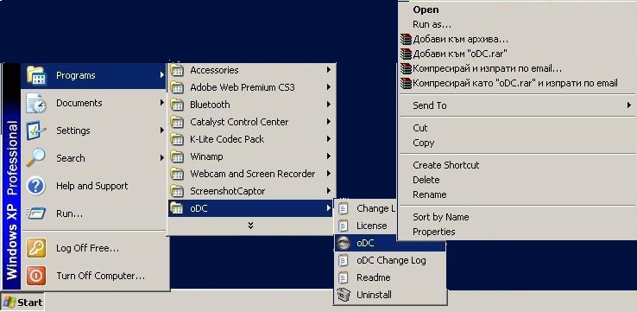Screen dimensions: 637x312
Task: Click the Readme notepad icon
Action: (x=344, y=277)
